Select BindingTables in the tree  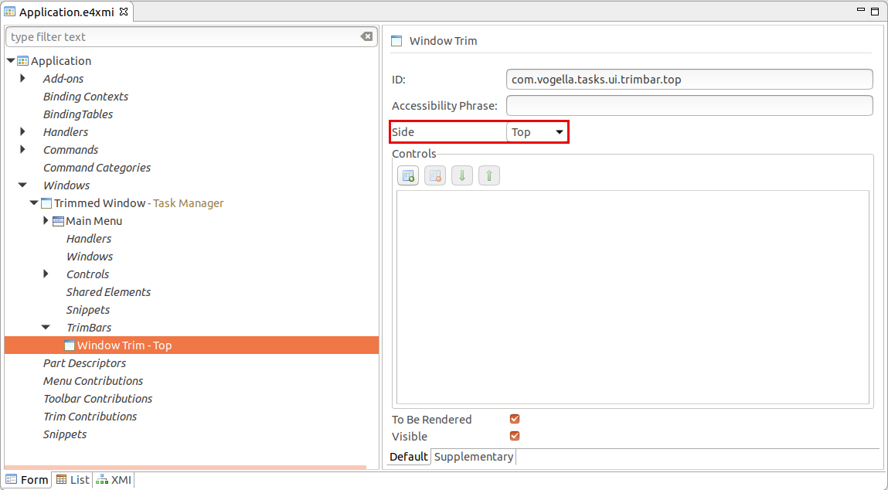coord(78,114)
